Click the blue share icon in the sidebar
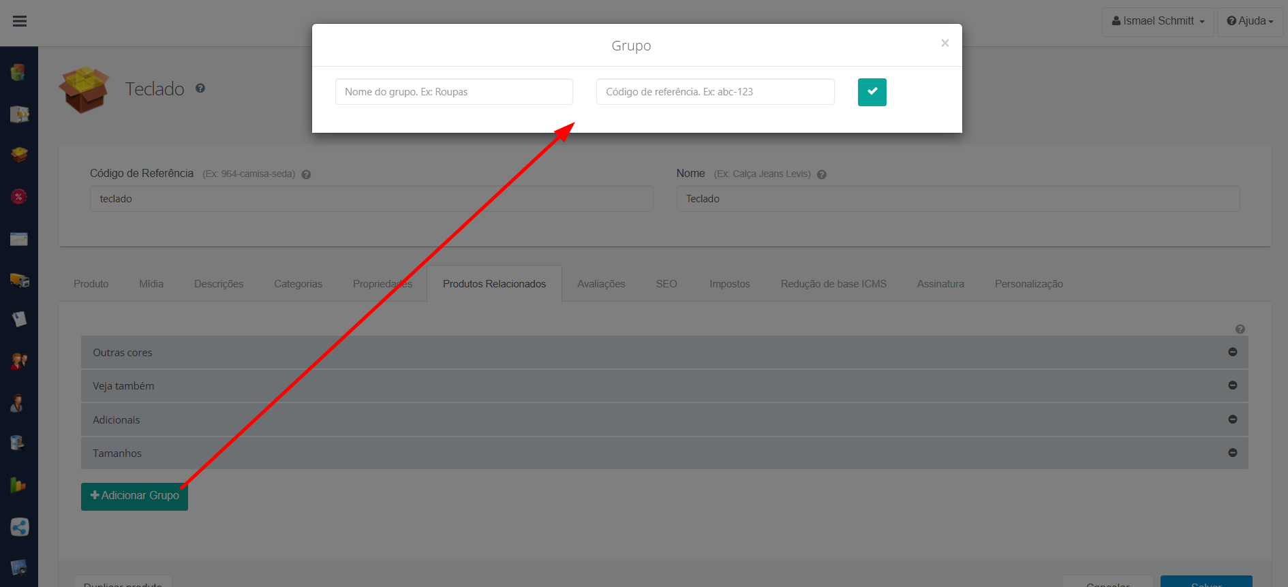The width and height of the screenshot is (1288, 587). point(19,526)
